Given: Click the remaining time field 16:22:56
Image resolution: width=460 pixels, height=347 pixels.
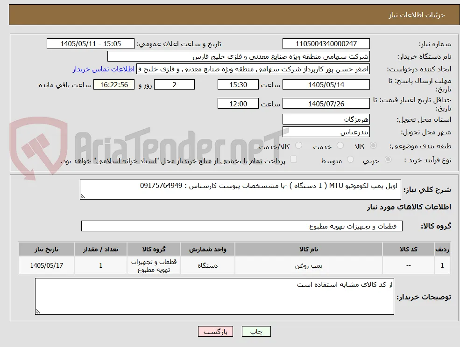Looking at the screenshot, I should tap(114, 85).
